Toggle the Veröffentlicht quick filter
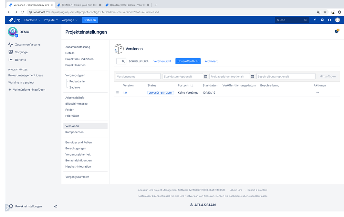The image size is (344, 217). pyautogui.click(x=162, y=61)
